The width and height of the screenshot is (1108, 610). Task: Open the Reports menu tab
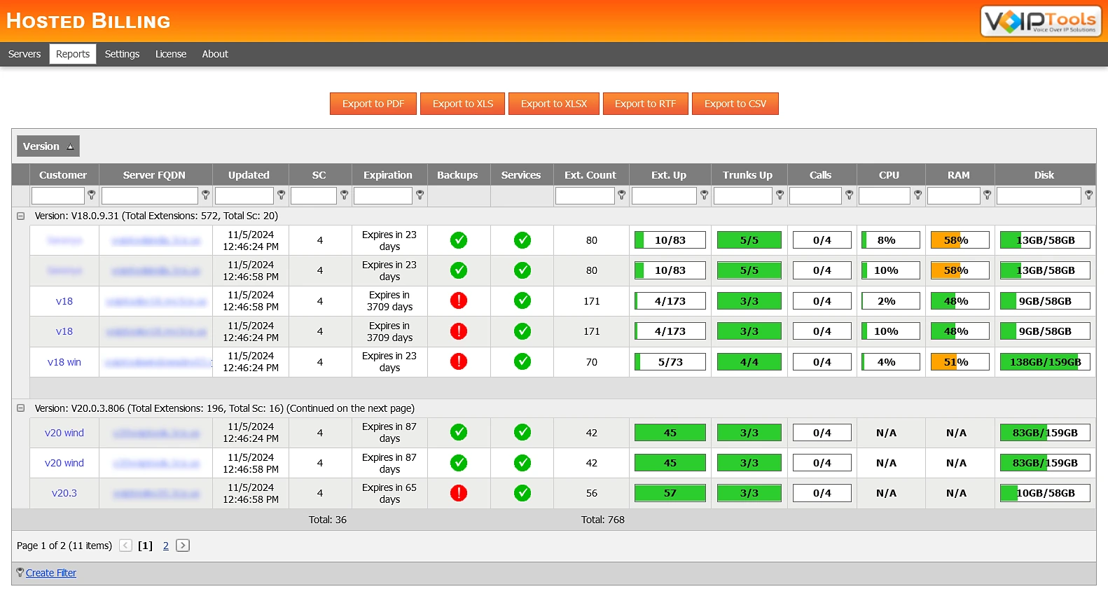coord(73,54)
